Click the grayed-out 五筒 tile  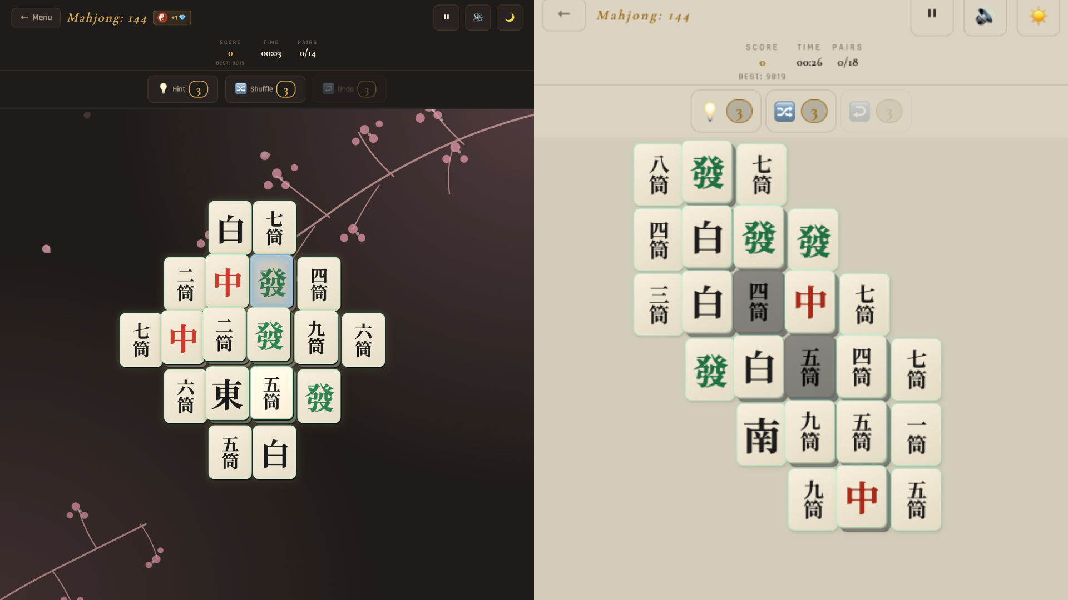point(810,367)
